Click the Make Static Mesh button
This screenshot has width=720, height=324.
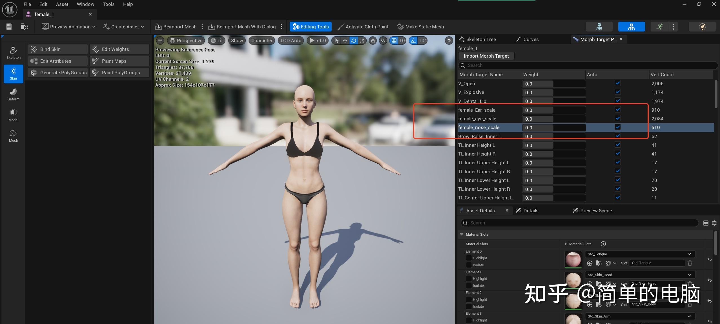(420, 27)
